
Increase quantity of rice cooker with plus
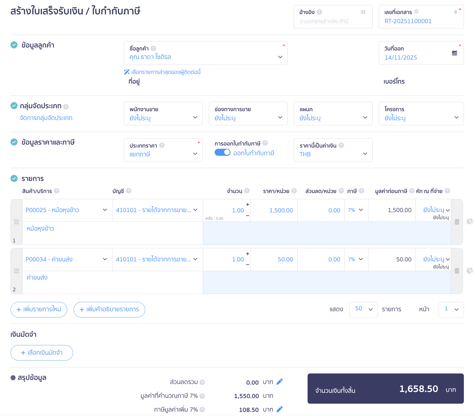pos(247,204)
